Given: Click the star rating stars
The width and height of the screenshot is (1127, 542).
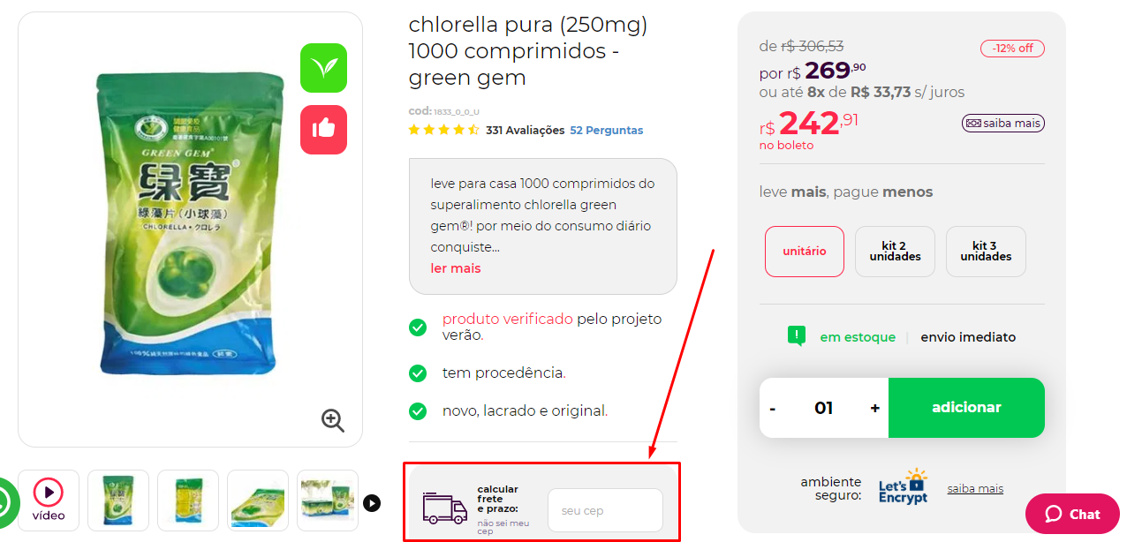Looking at the screenshot, I should 443,130.
